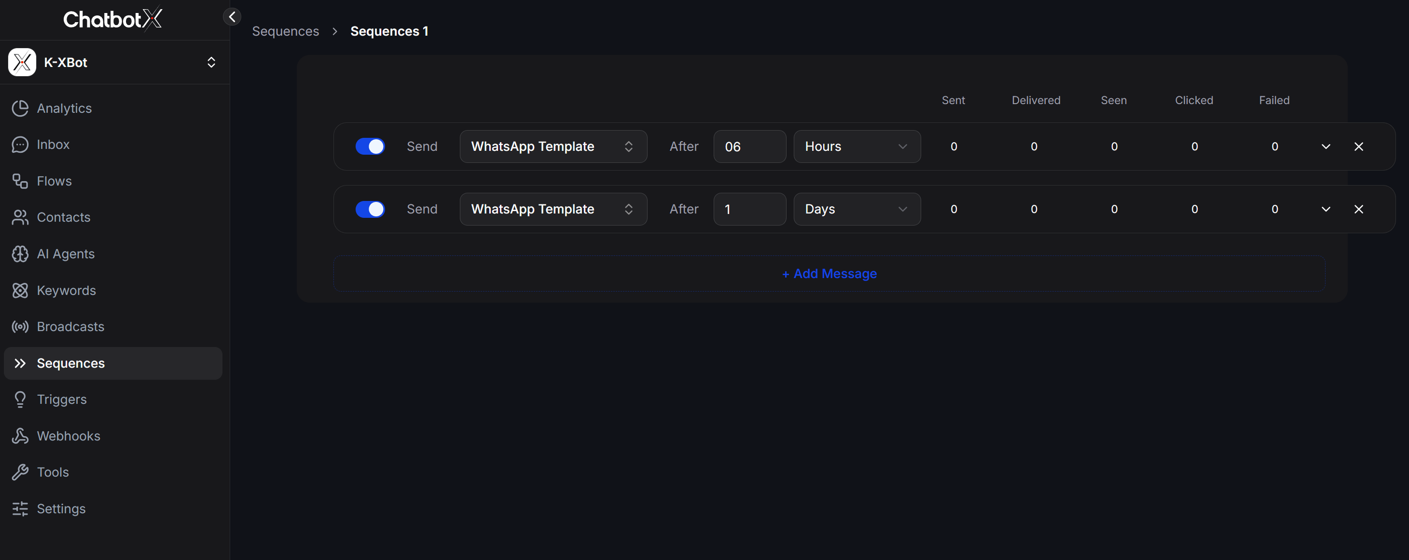1409x560 pixels.
Task: Open the Days unit dropdown
Action: (x=856, y=209)
